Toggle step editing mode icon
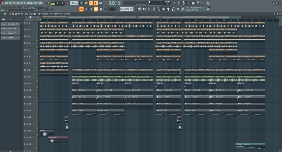 [x=91, y=9]
